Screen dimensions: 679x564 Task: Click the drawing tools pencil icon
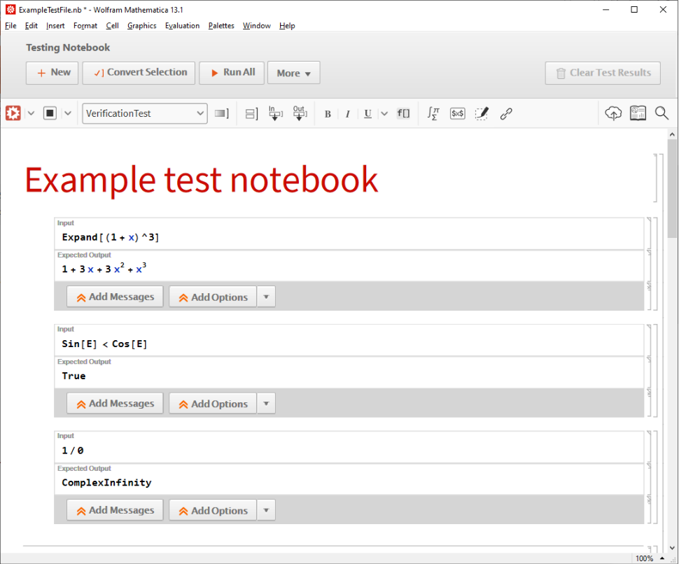click(x=482, y=113)
